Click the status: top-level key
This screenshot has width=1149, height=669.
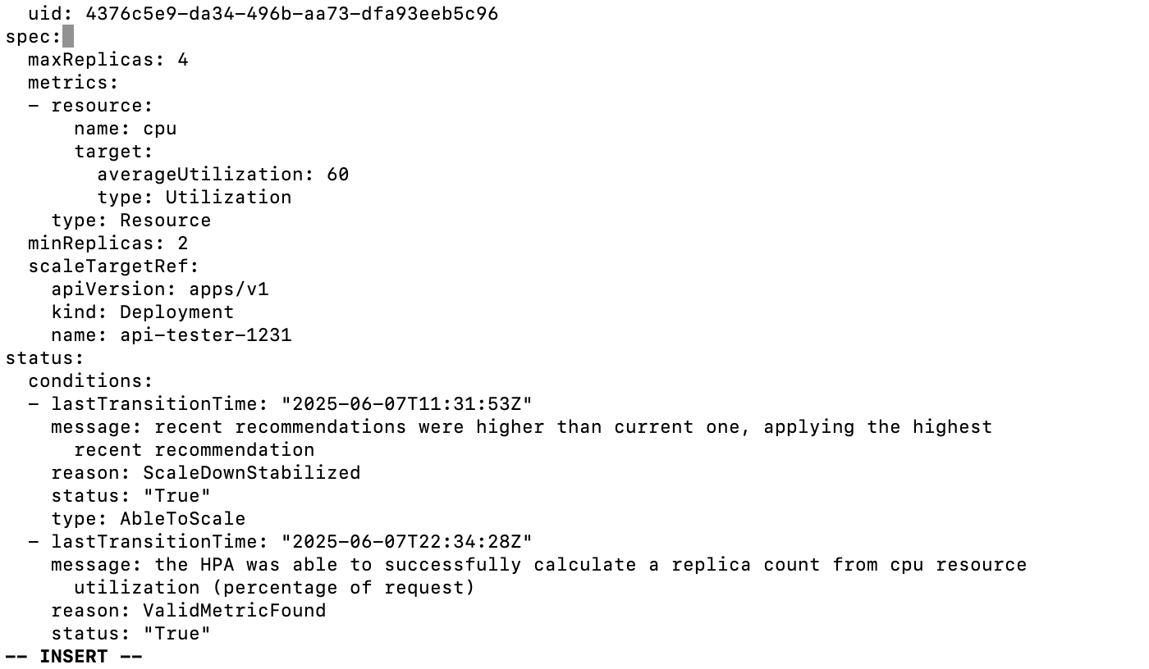[x=45, y=358]
